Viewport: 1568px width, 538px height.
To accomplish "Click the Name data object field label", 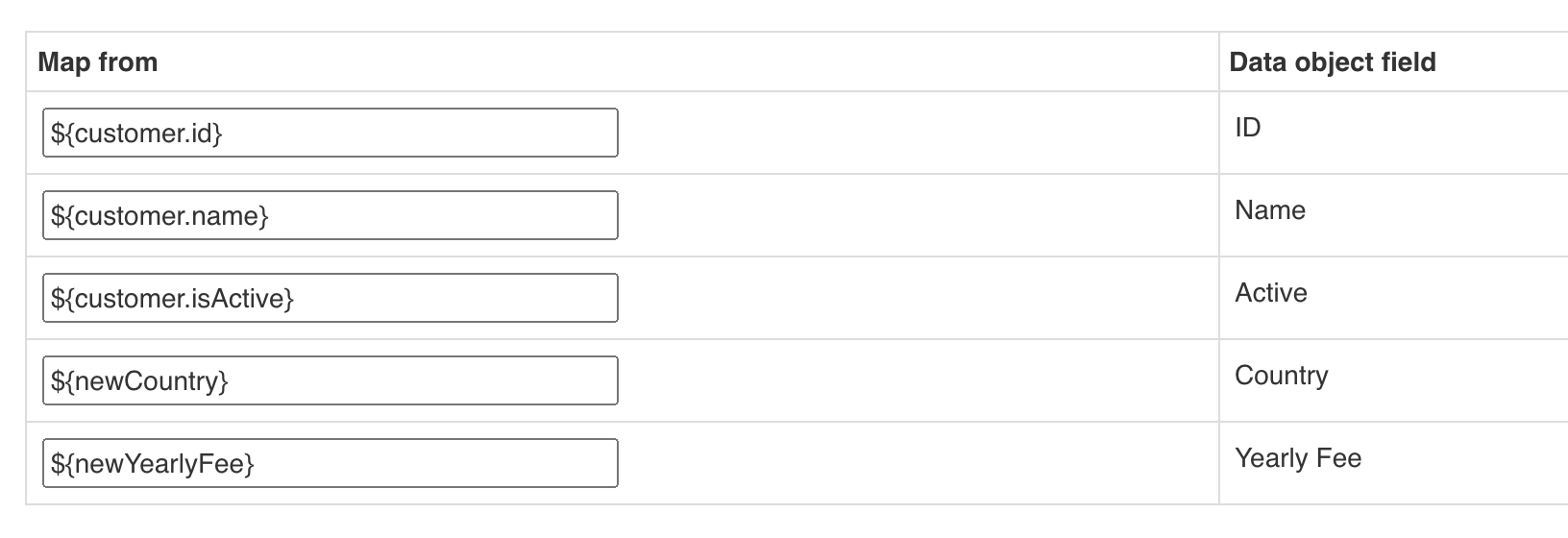I will click(1269, 210).
